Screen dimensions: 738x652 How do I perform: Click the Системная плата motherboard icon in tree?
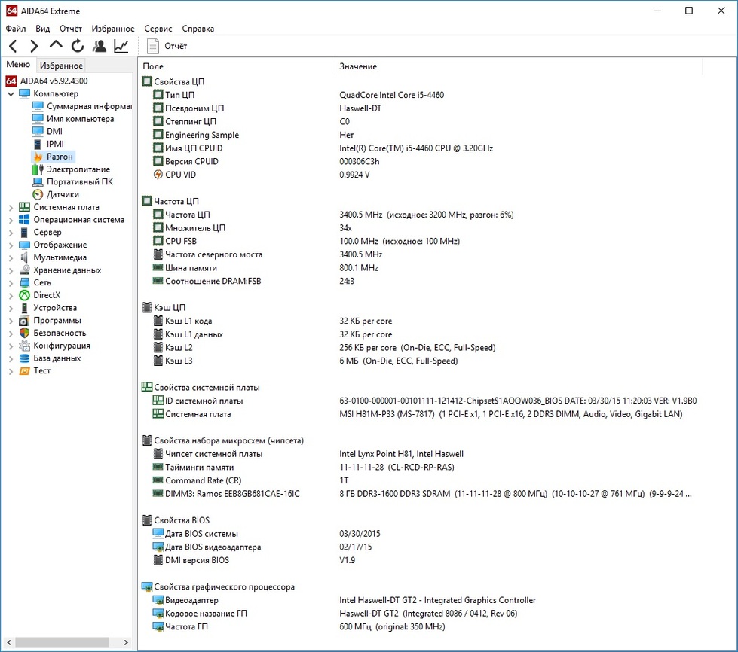coord(24,207)
